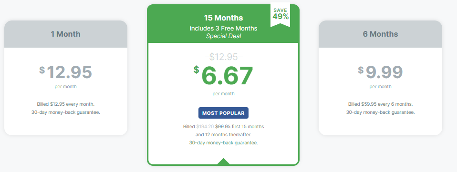Image resolution: width=457 pixels, height=172 pixels.
Task: Click 'and 12 months thereafter' billing text
Action: (224, 135)
